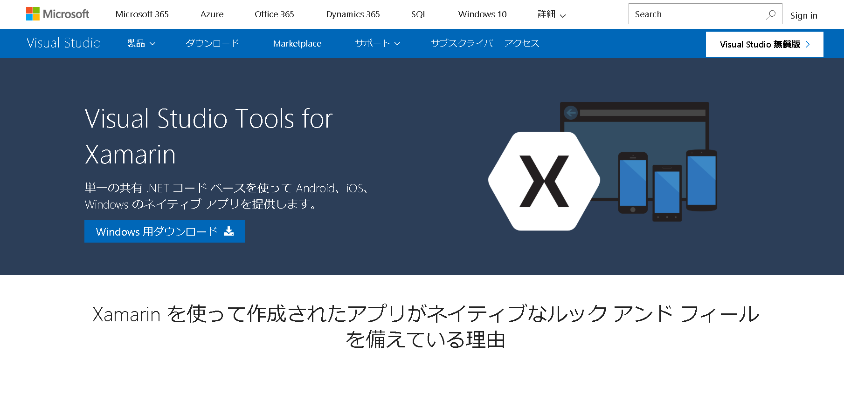Open Azure link
Viewport: 844px width, 393px height.
(x=212, y=14)
